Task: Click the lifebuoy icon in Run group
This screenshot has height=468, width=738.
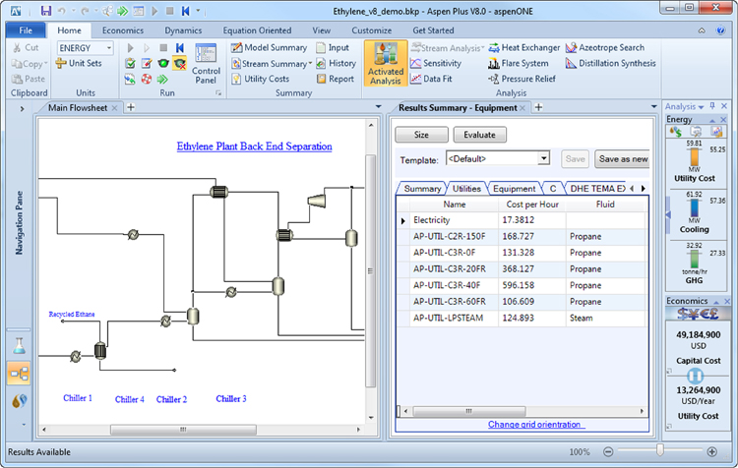Action: (x=147, y=79)
